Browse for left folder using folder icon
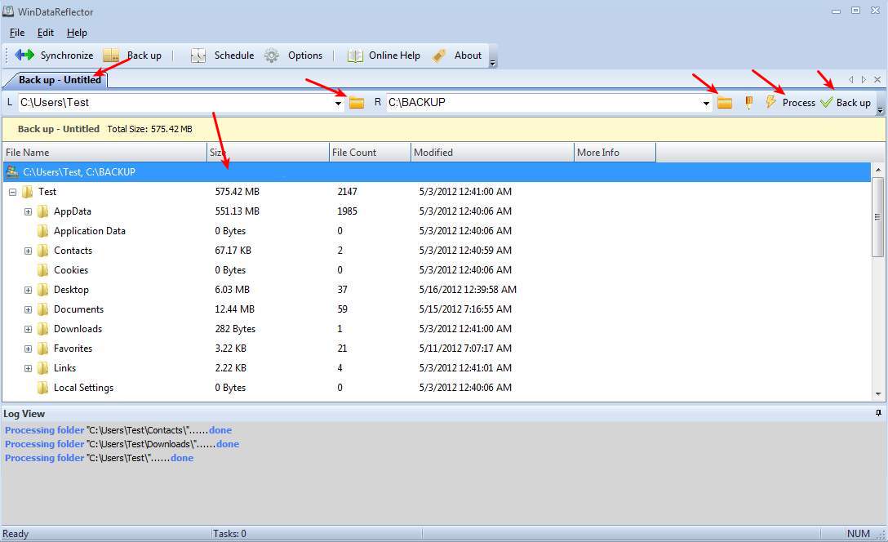This screenshot has width=888, height=542. 357,103
